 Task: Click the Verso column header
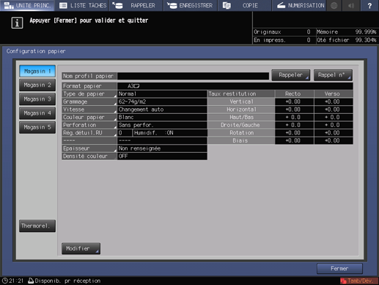click(334, 94)
